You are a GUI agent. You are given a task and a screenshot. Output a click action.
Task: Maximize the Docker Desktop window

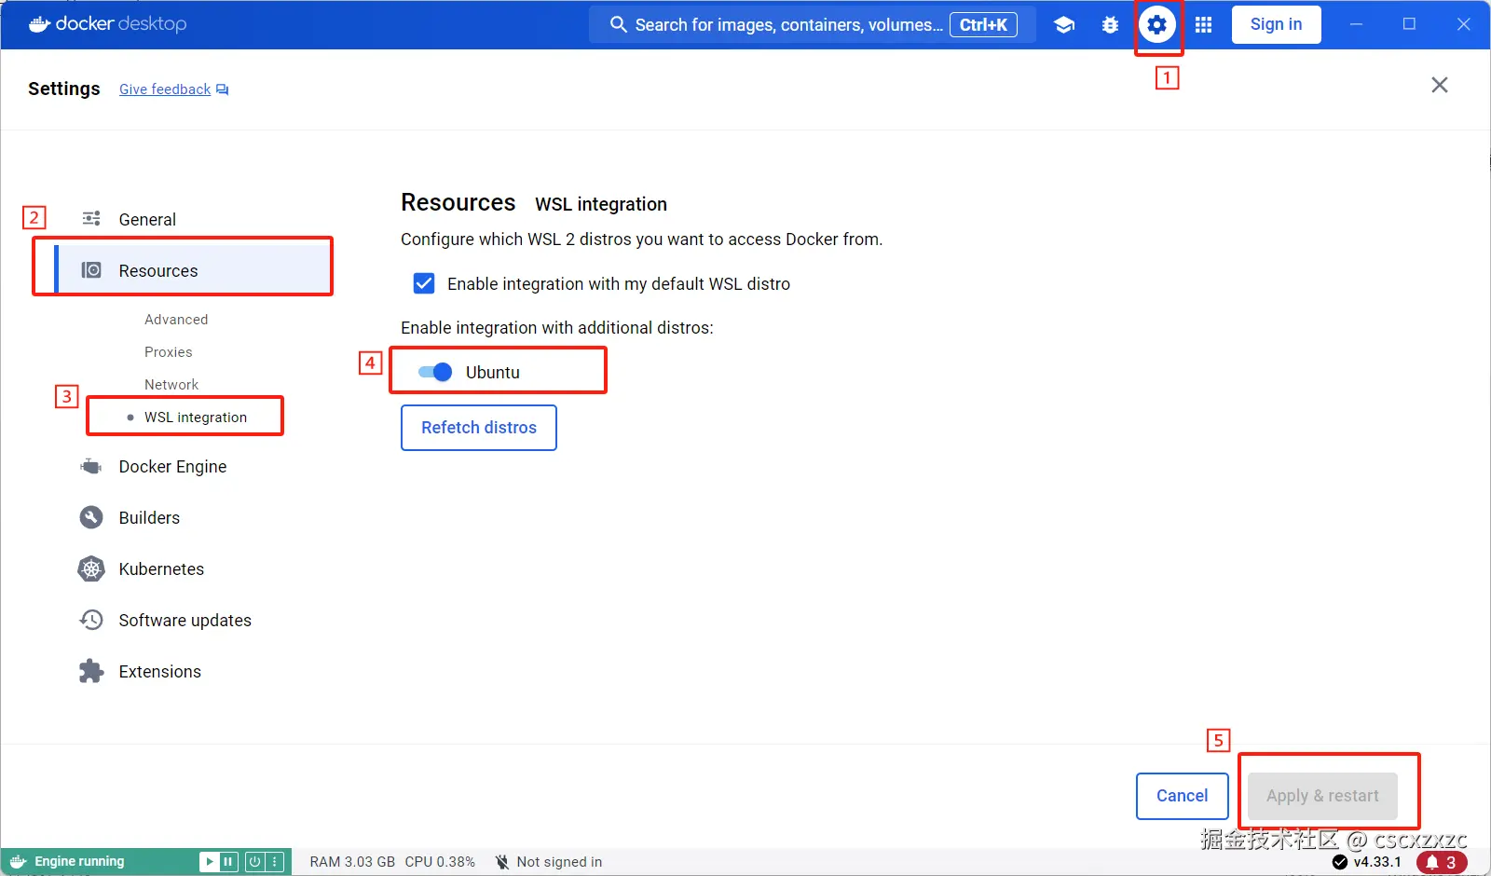pyautogui.click(x=1410, y=24)
